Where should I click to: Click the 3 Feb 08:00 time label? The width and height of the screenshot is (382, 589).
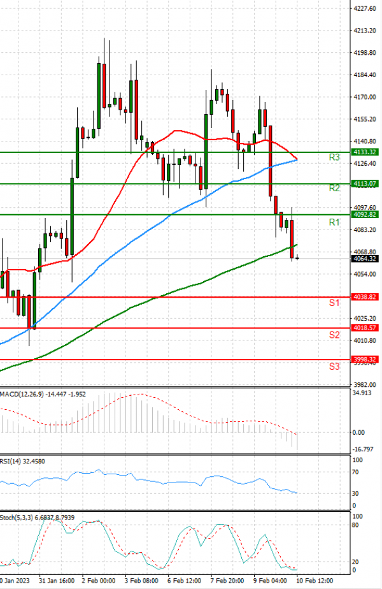[141, 581]
